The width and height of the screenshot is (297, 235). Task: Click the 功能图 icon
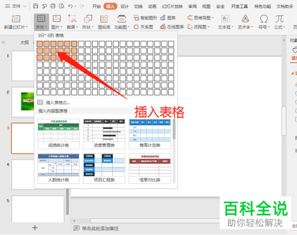pyautogui.click(x=122, y=19)
